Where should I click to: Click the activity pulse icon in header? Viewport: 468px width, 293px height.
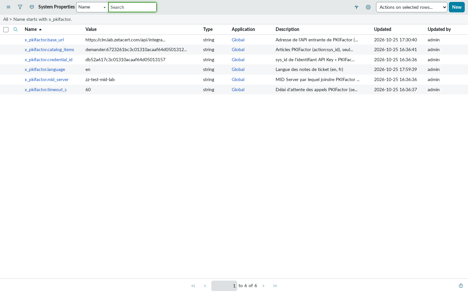[357, 7]
